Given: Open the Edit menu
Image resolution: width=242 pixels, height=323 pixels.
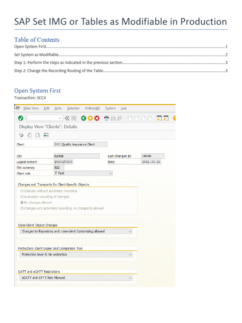Looking at the screenshot, I should pyautogui.click(x=47, y=109).
